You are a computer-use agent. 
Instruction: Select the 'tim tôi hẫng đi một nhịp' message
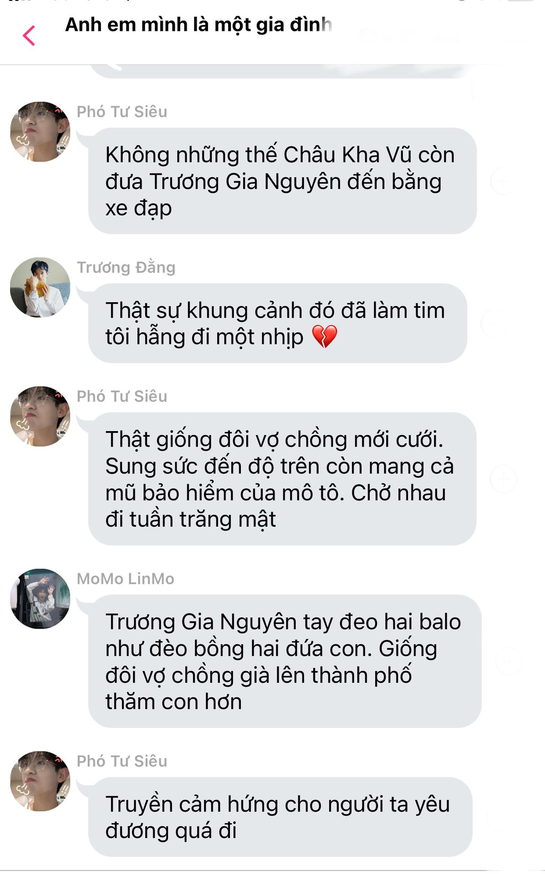pyautogui.click(x=278, y=323)
